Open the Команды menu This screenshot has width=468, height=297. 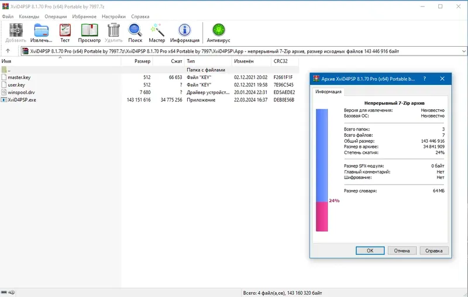(x=29, y=16)
